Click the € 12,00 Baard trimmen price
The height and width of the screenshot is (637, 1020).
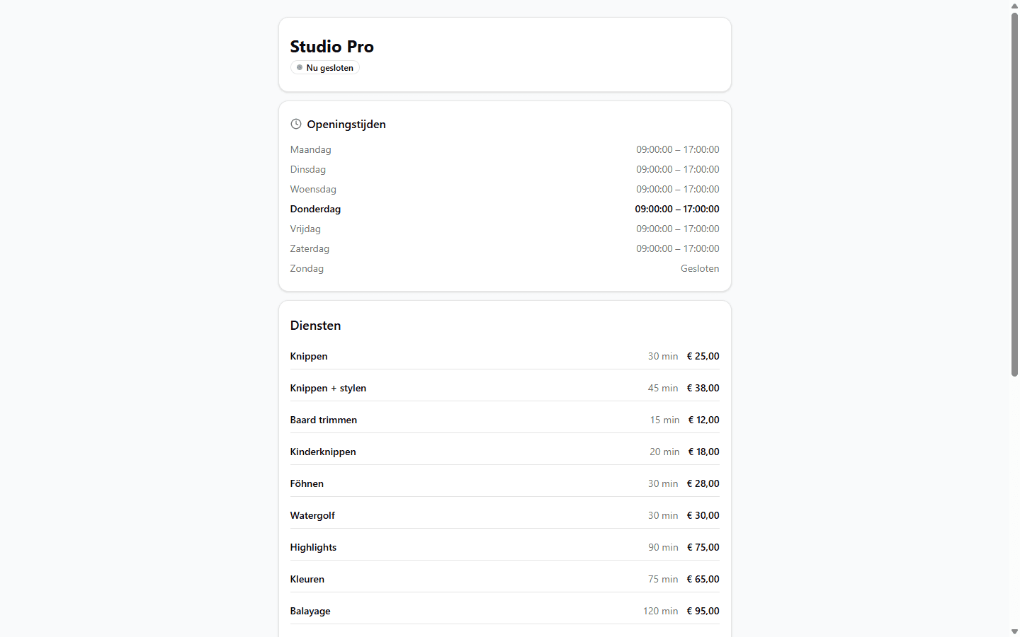[x=704, y=420]
